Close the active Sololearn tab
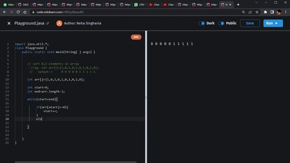The image size is (290, 163). coord(230,5)
